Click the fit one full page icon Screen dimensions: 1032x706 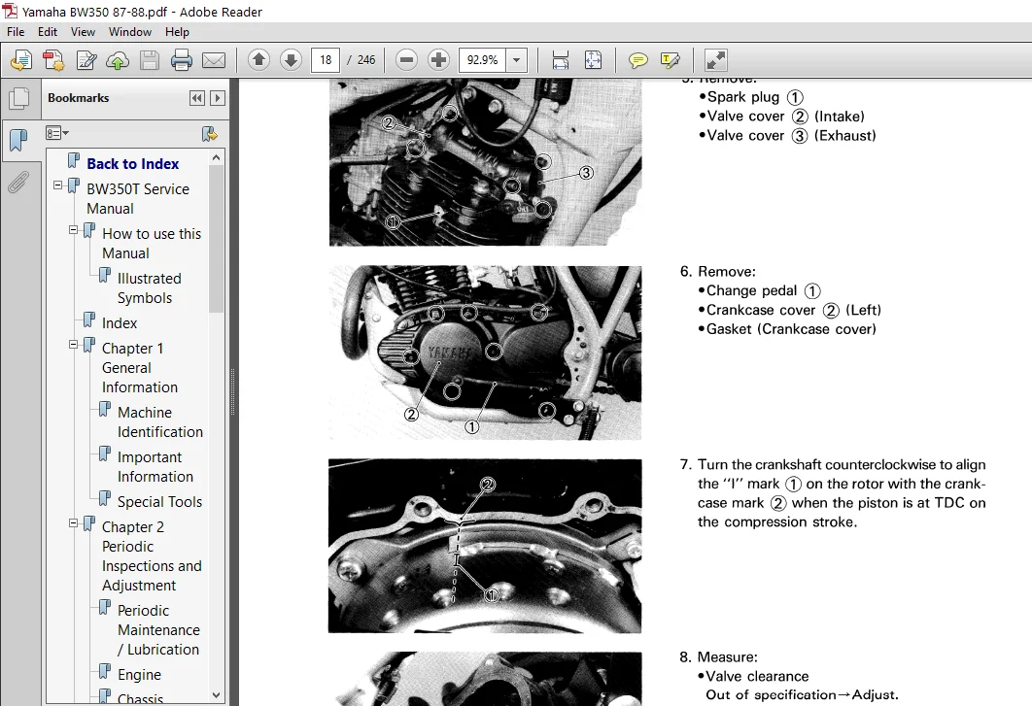[593, 60]
